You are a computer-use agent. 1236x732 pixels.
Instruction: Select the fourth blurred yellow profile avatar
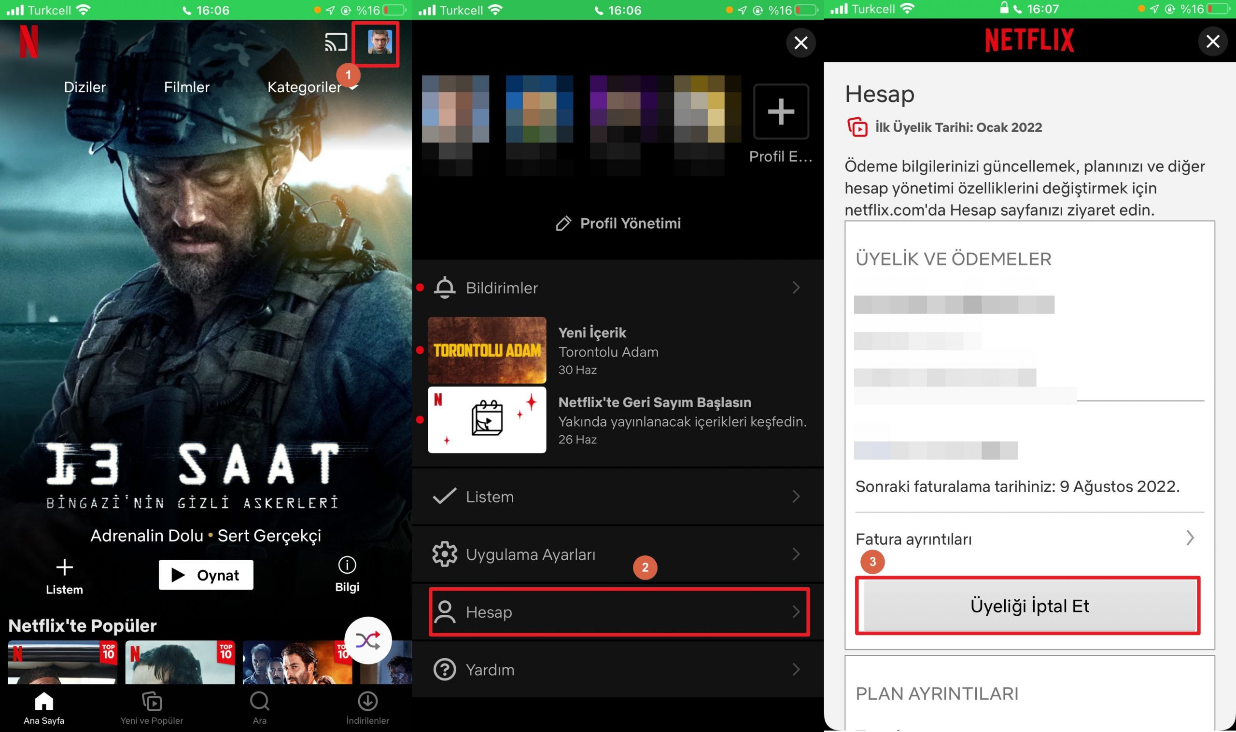point(707,109)
